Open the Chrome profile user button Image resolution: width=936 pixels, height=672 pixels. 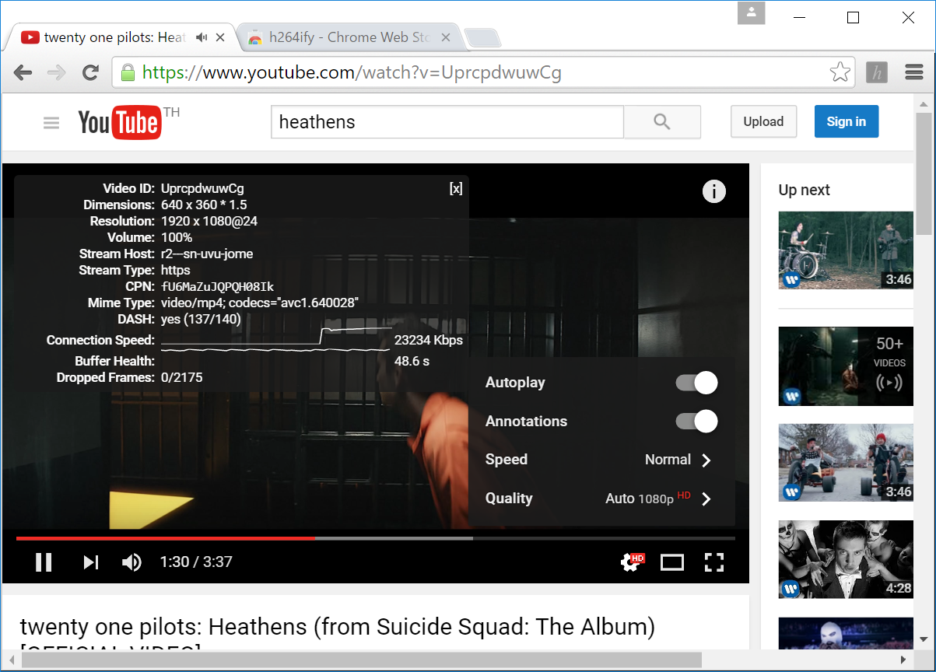click(x=752, y=12)
